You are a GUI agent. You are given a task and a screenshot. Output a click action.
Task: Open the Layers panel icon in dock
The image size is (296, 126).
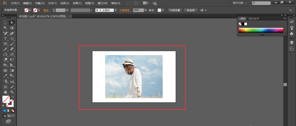click(292, 43)
